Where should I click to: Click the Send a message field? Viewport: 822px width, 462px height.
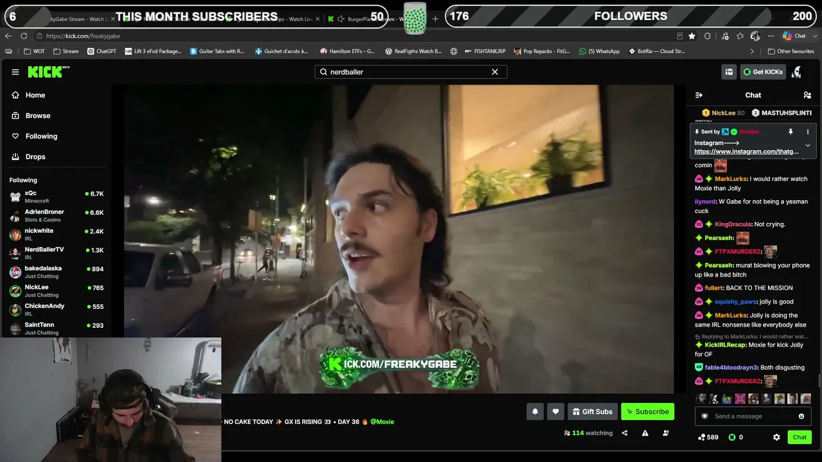(753, 416)
